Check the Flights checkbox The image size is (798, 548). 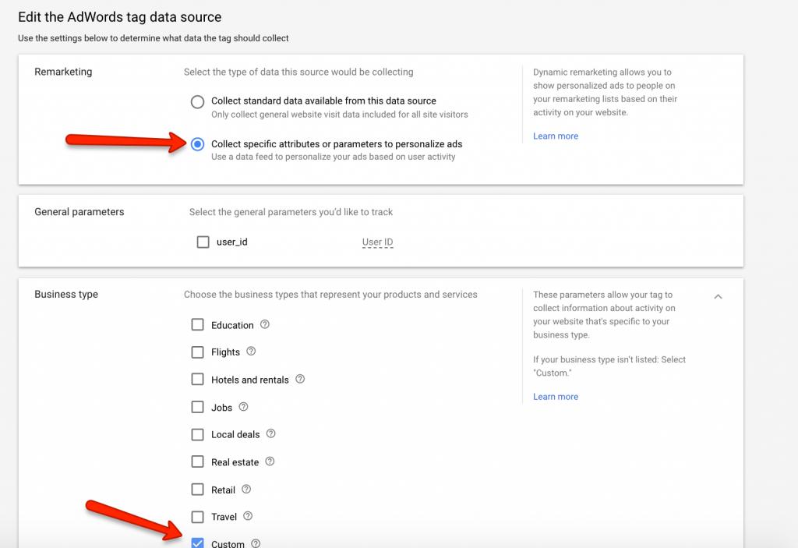pos(198,352)
